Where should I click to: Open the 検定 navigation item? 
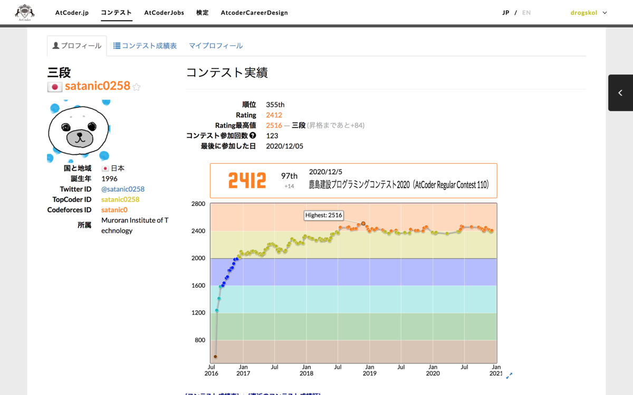(x=202, y=13)
